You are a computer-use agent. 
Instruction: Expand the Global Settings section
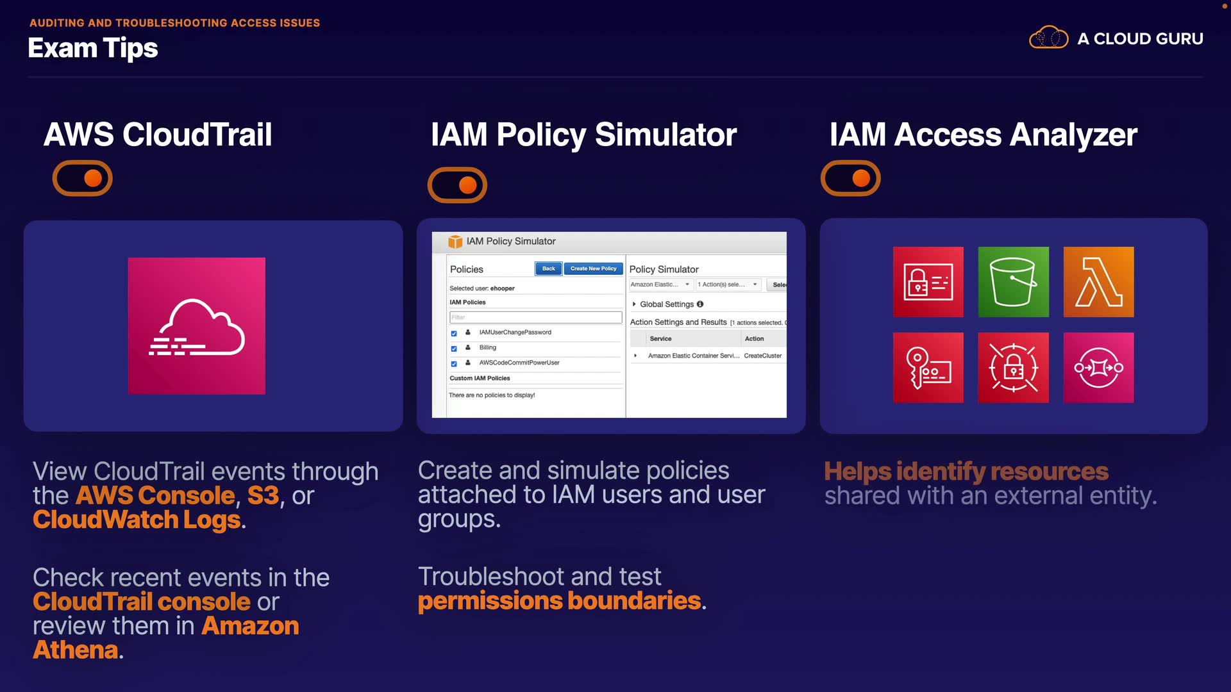tap(634, 304)
